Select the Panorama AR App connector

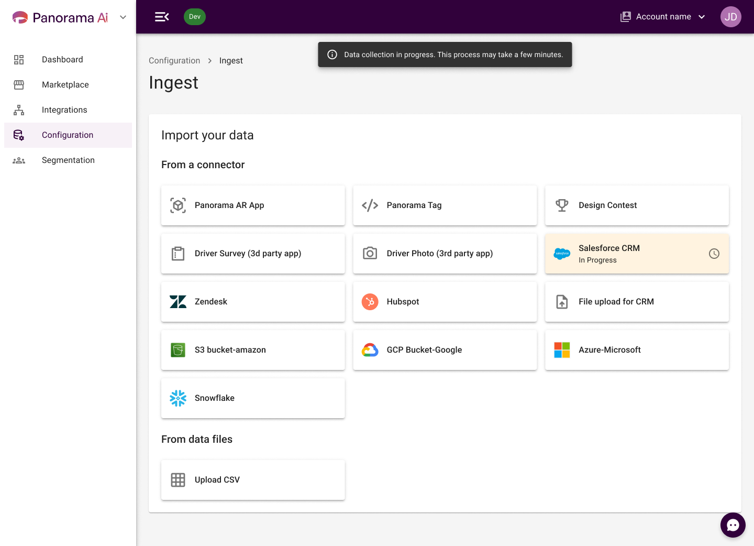tap(253, 205)
